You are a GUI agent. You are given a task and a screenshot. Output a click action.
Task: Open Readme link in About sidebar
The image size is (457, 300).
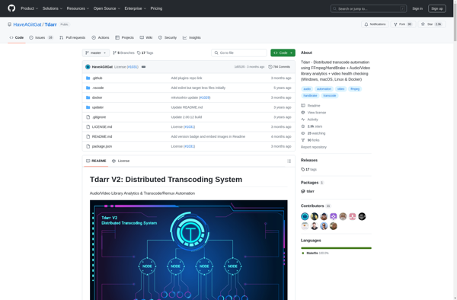311,106
